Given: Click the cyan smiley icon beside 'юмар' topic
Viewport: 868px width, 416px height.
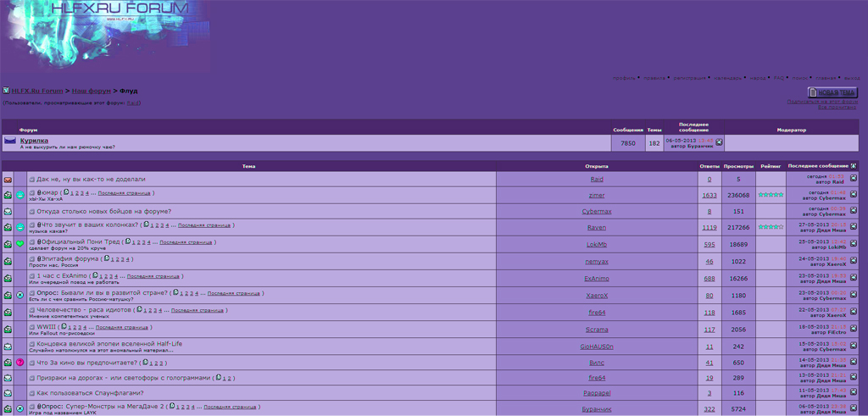Looking at the screenshot, I should tap(20, 196).
